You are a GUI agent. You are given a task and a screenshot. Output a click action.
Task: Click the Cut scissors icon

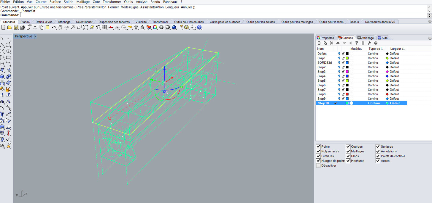click(x=35, y=27)
